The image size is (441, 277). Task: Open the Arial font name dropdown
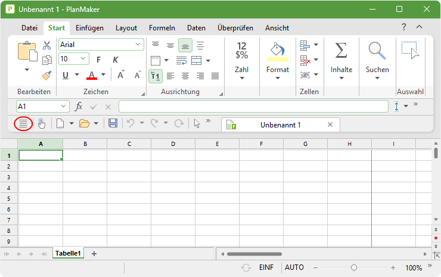pyautogui.click(x=138, y=45)
